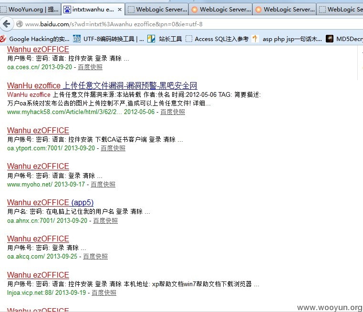
Task: Open the asp php jsp一句话木 bookmark
Action: click(287, 39)
